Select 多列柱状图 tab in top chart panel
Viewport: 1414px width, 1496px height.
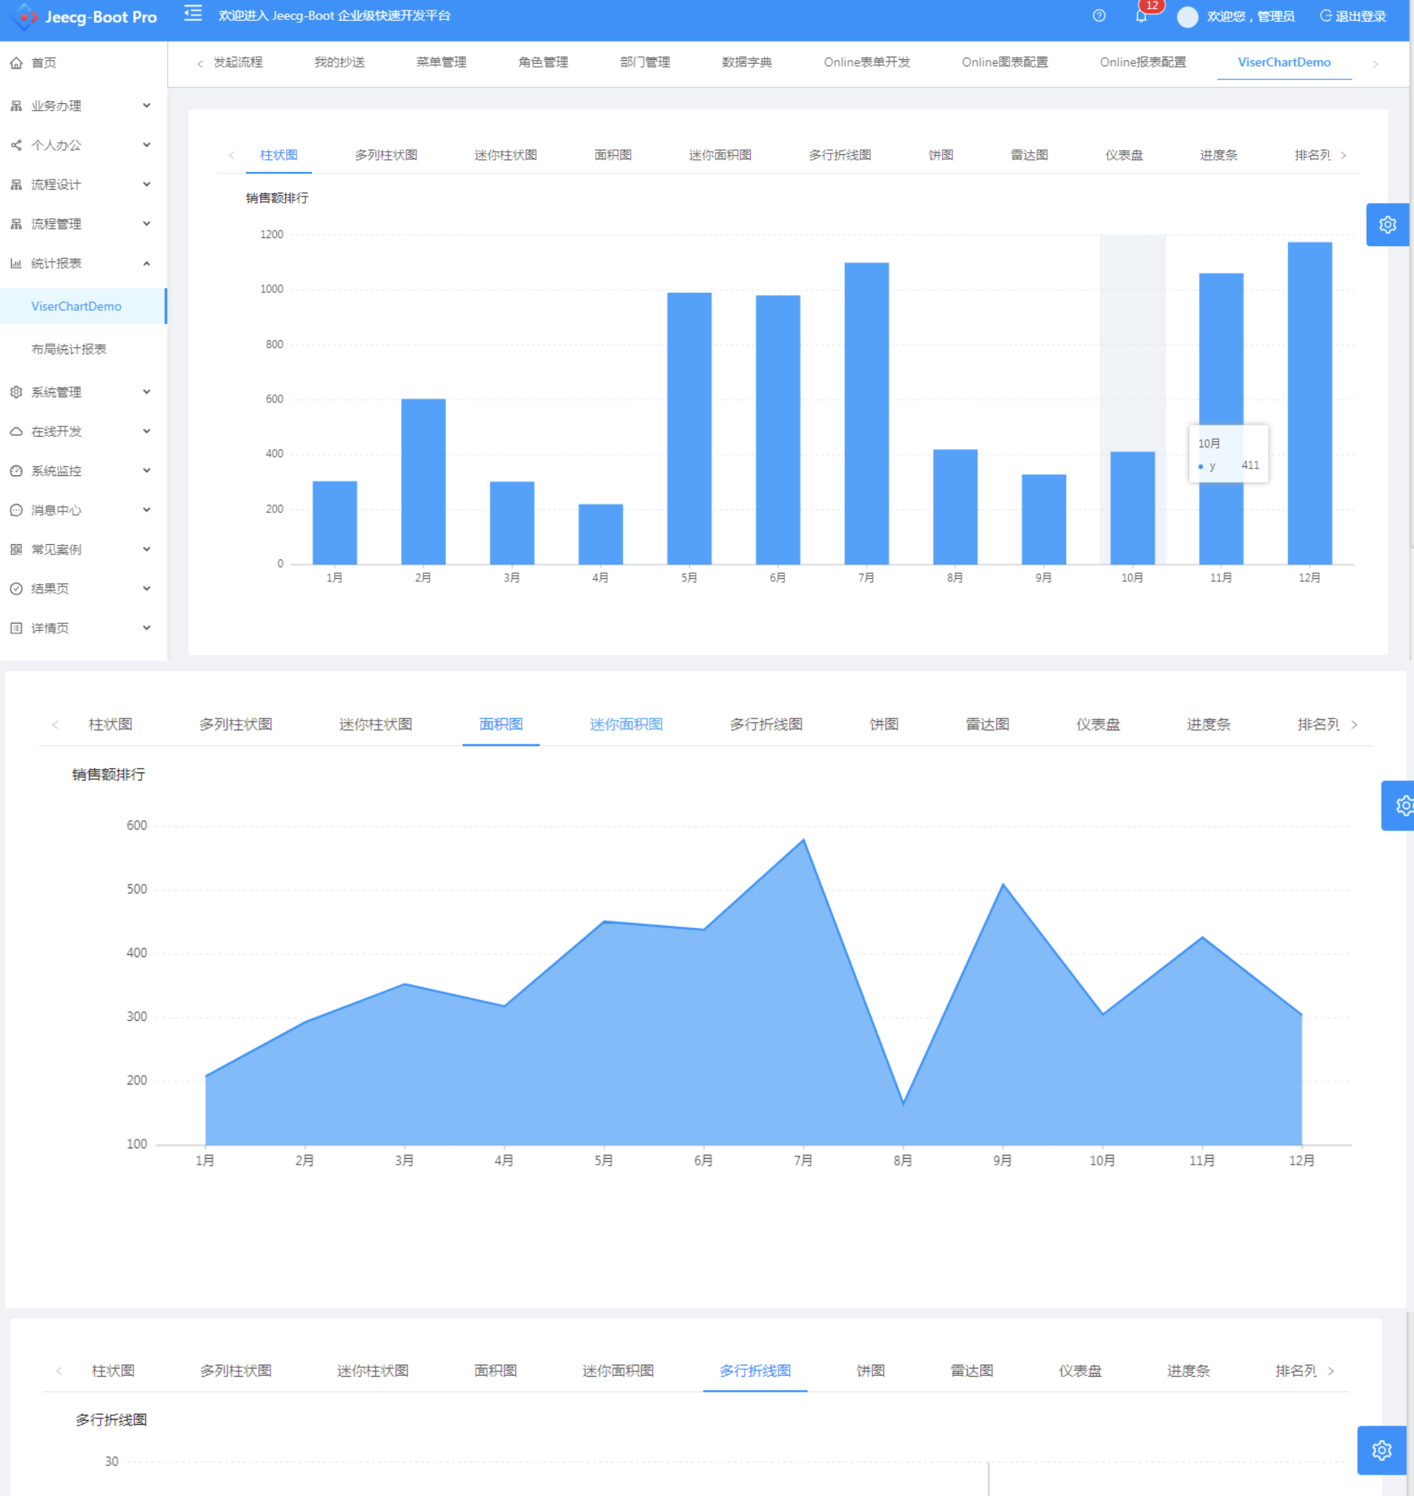(x=386, y=156)
